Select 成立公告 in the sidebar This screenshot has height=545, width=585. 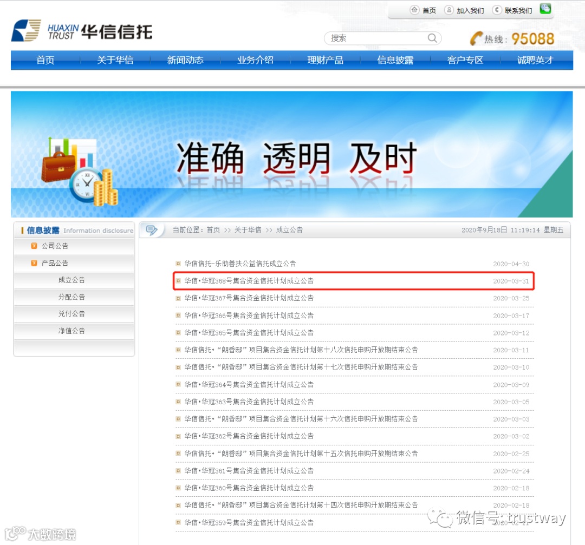(x=71, y=280)
